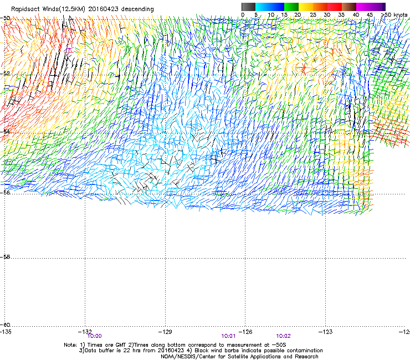Select the '-132' longitude axis label
This screenshot has height=360, width=410.
tap(85, 332)
